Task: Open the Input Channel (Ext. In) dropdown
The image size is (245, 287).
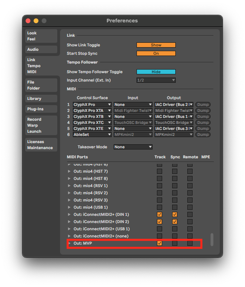Action: coord(156,80)
